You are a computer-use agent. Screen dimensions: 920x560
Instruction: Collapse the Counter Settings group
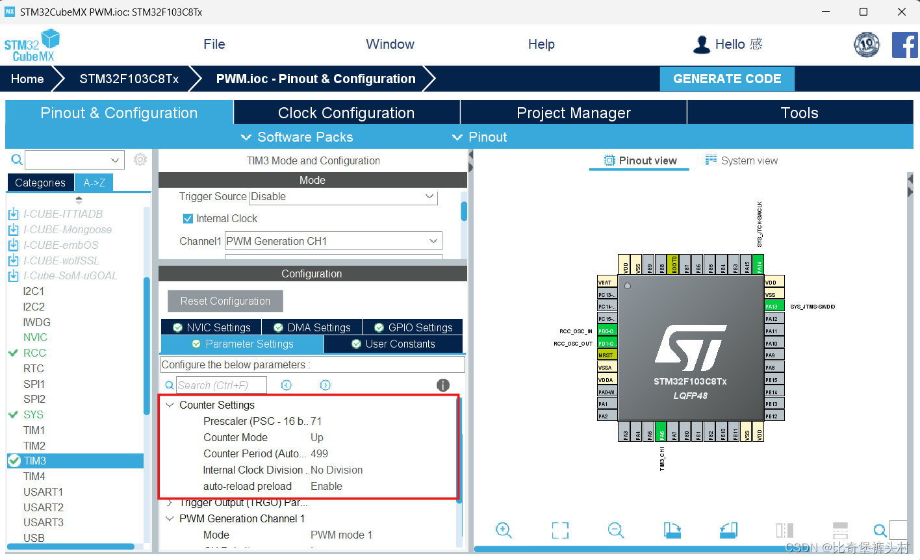(170, 405)
